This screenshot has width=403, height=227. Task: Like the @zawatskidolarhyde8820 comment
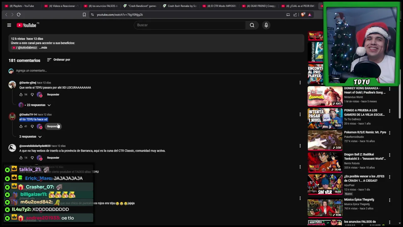click(21, 158)
